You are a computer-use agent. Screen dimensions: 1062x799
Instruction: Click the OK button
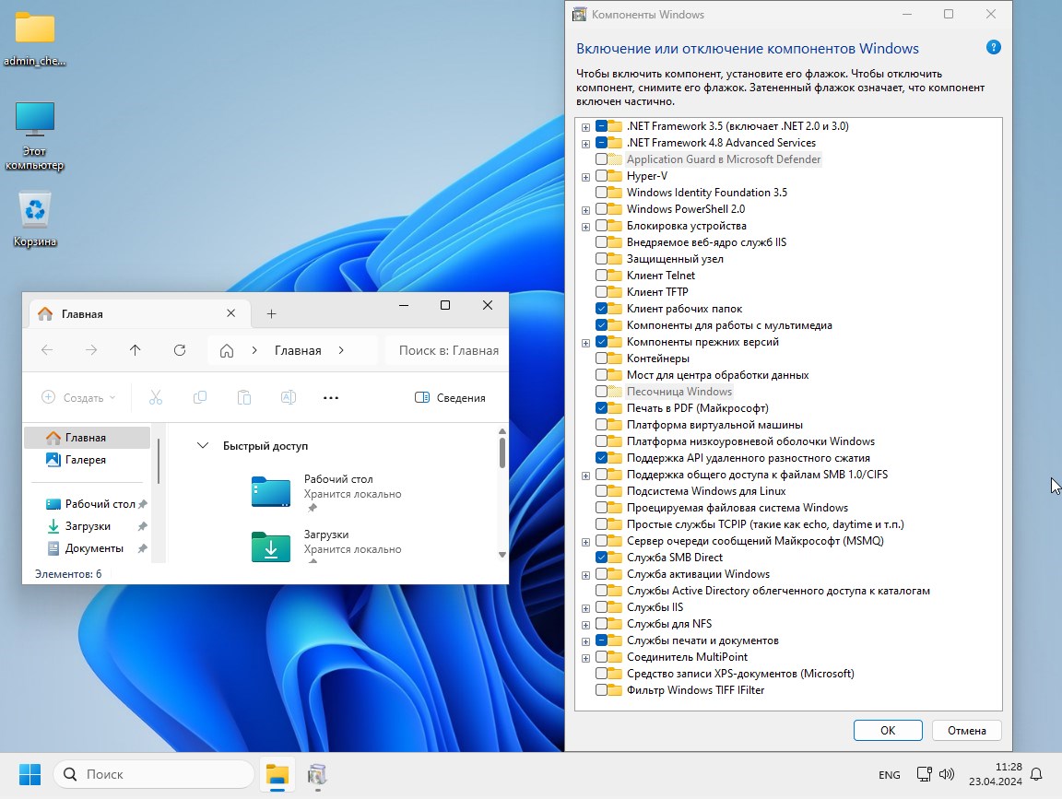click(887, 730)
